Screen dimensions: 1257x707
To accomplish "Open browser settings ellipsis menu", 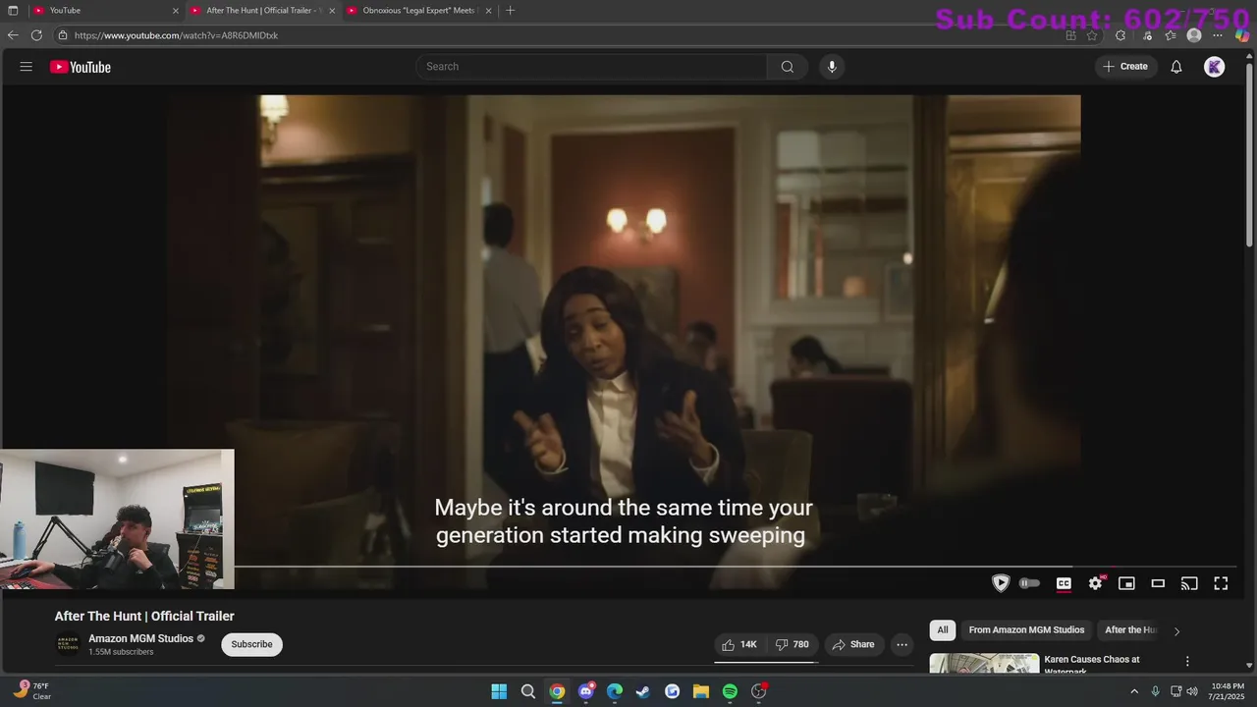I will click(1218, 35).
